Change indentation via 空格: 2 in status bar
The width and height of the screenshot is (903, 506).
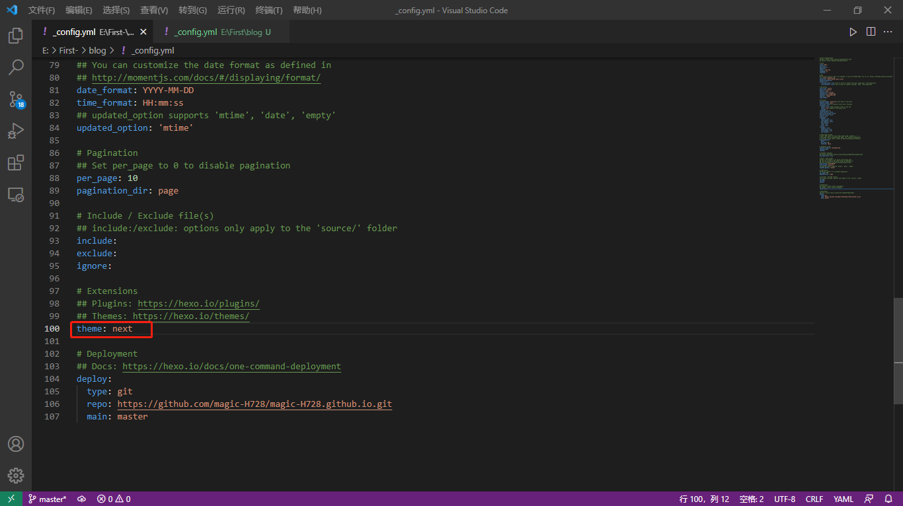[752, 499]
